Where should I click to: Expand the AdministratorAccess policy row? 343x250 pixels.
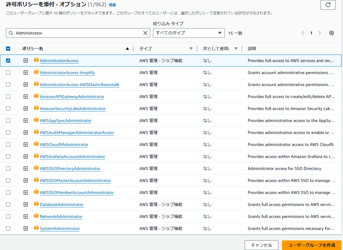(x=26, y=61)
